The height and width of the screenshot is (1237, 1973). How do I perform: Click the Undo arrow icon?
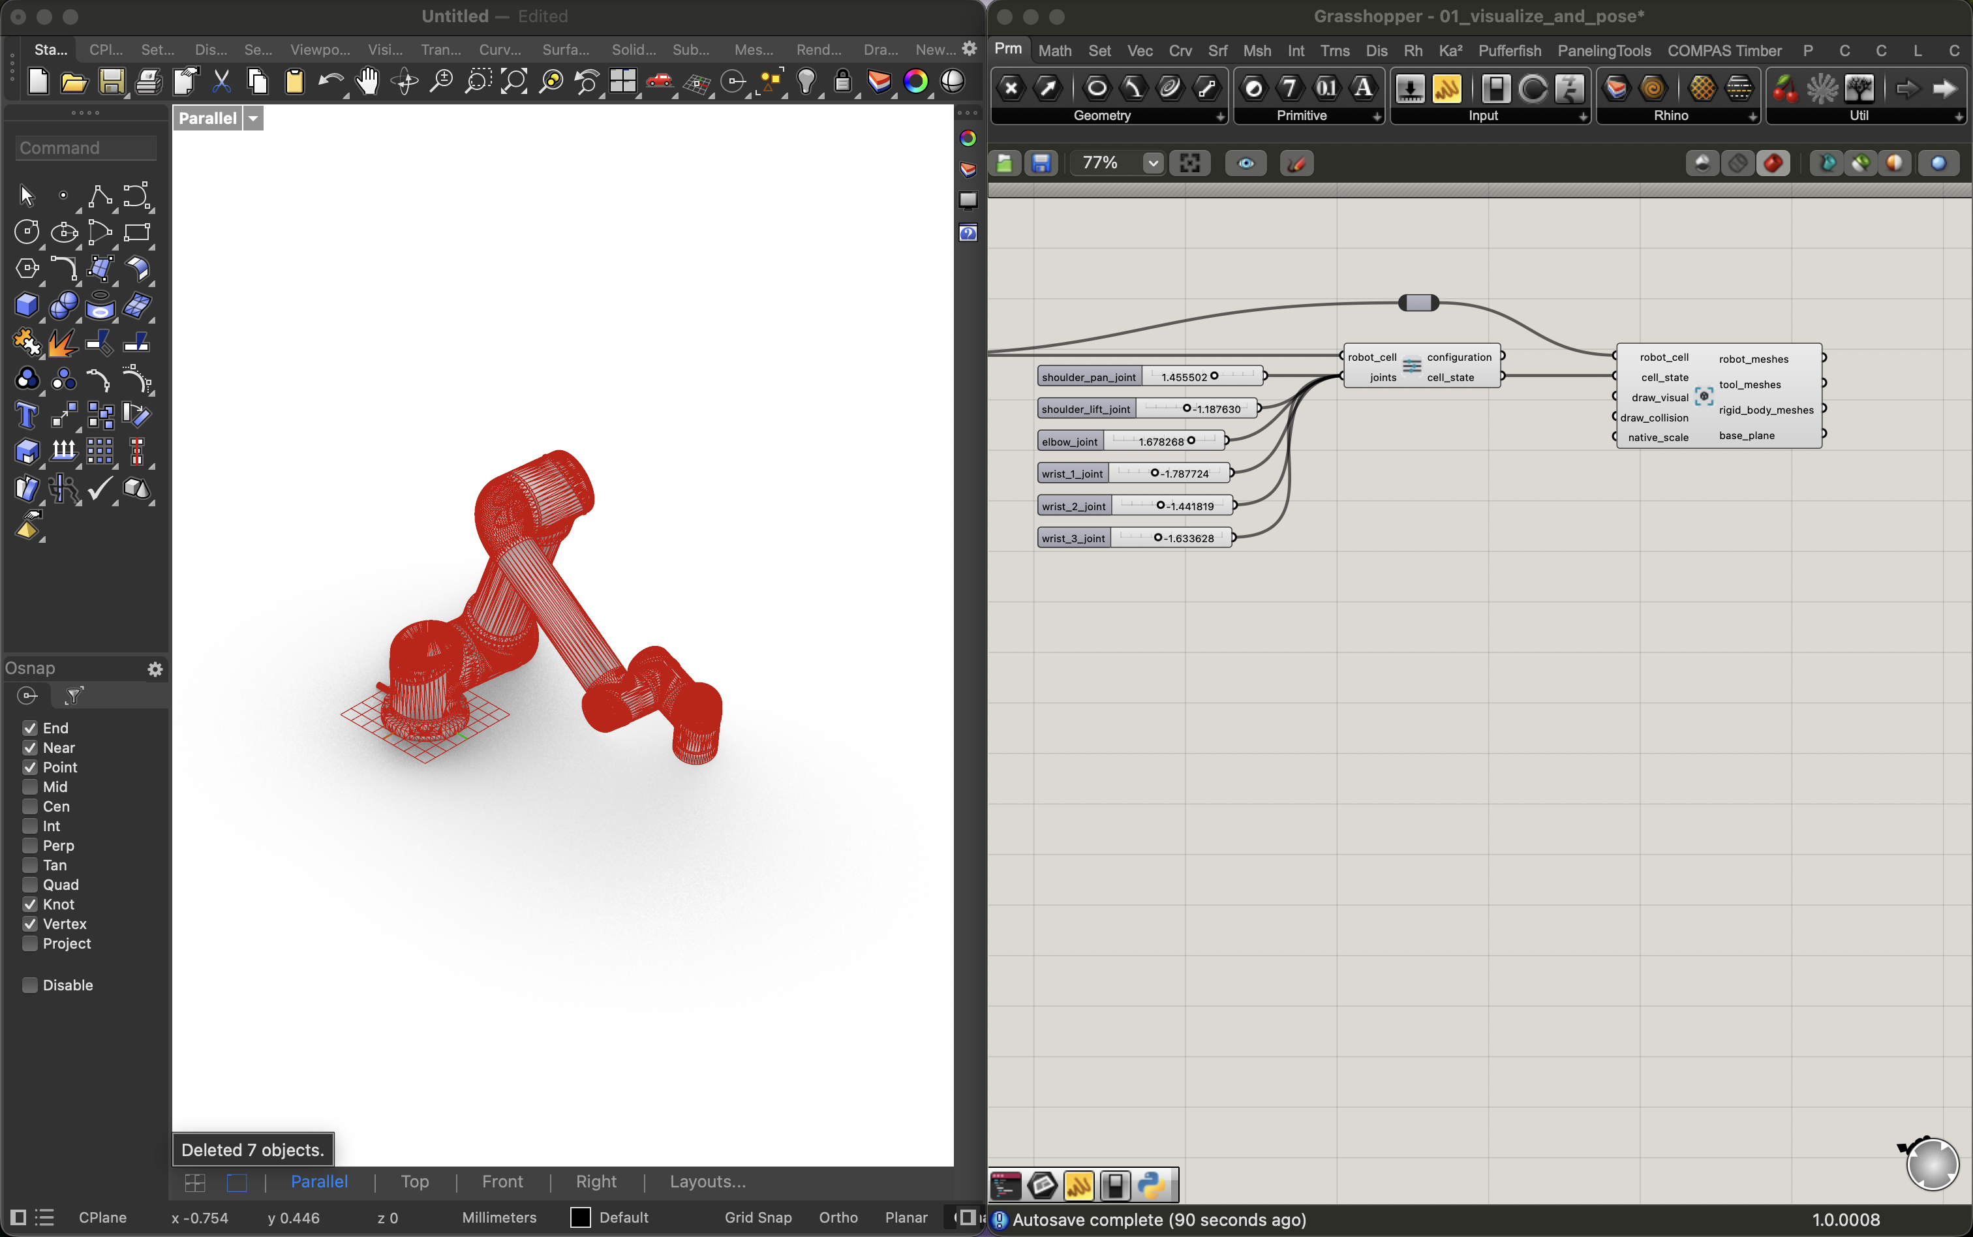coord(331,82)
